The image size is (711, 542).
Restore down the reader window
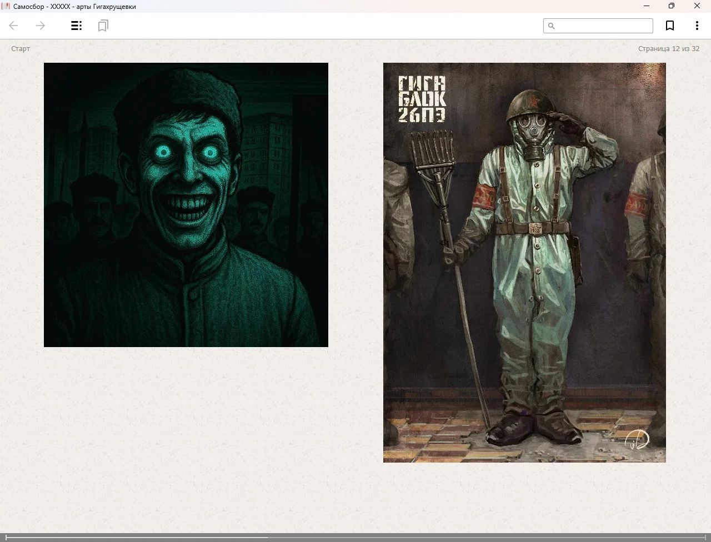pyautogui.click(x=672, y=6)
